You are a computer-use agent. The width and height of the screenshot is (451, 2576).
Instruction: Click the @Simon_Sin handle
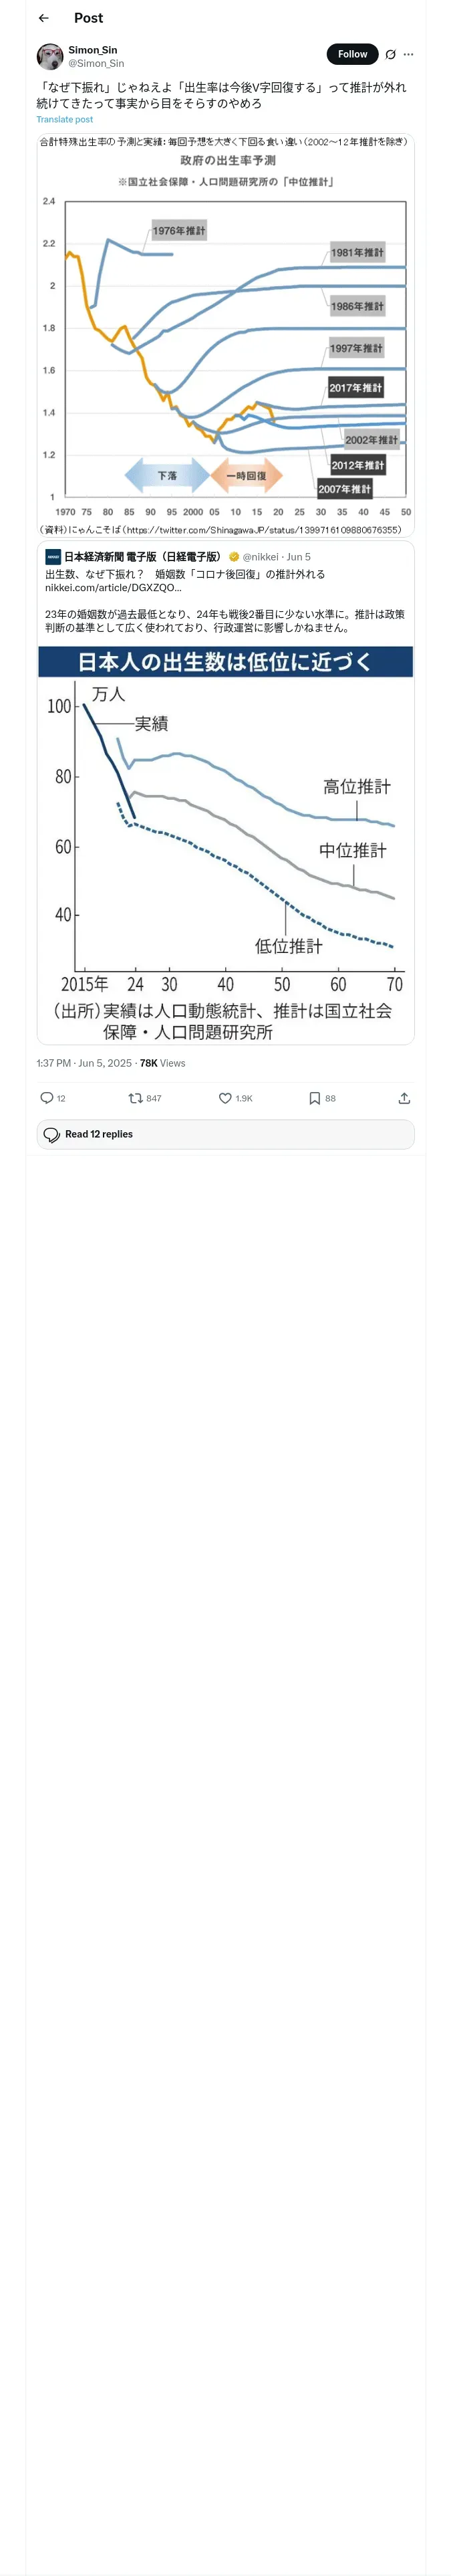point(96,64)
